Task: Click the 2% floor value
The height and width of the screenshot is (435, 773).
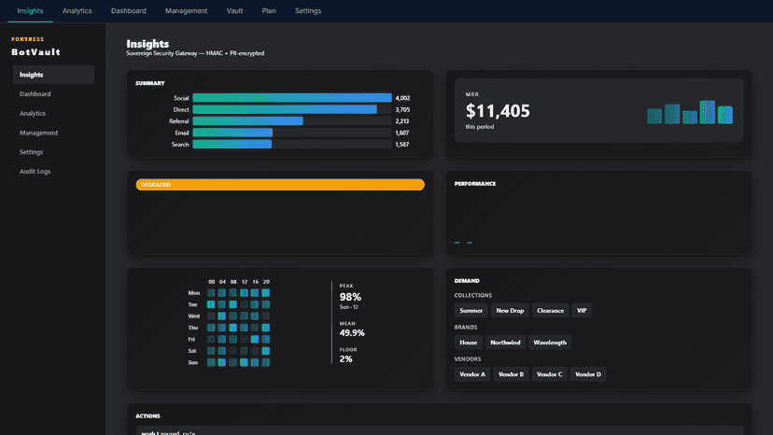Action: coord(345,359)
